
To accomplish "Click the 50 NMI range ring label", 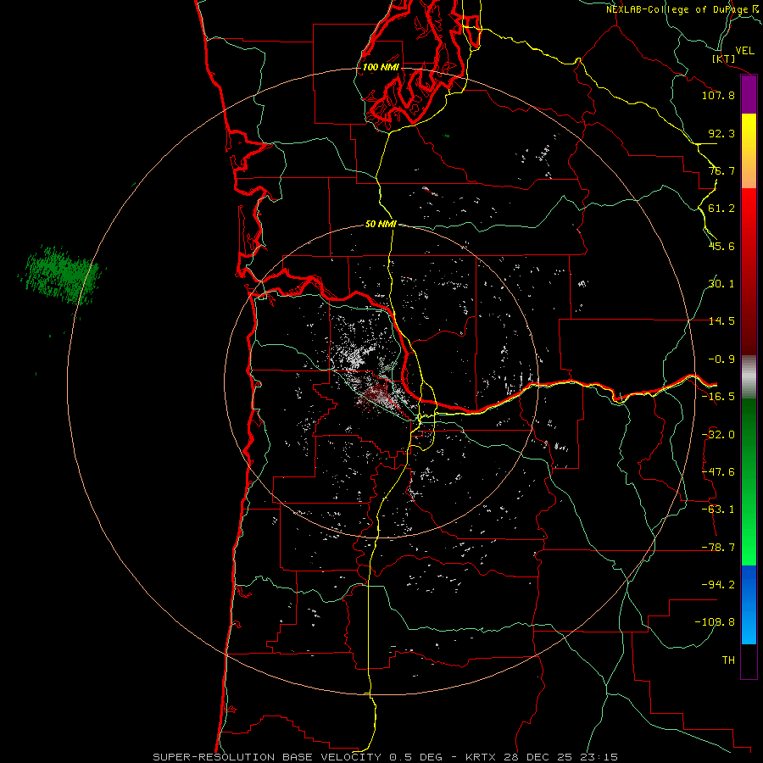I will click(x=381, y=224).
